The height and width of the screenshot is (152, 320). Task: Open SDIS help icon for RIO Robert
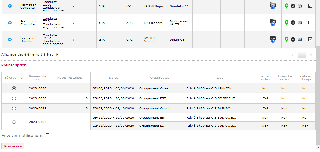273,23
